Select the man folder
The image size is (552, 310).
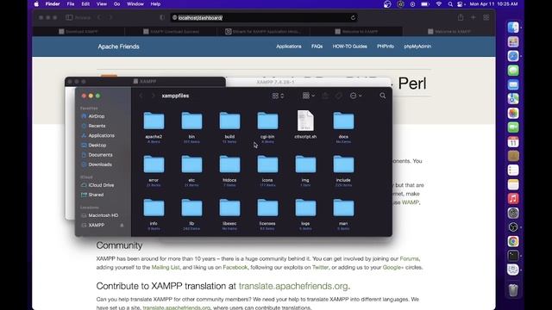(343, 208)
